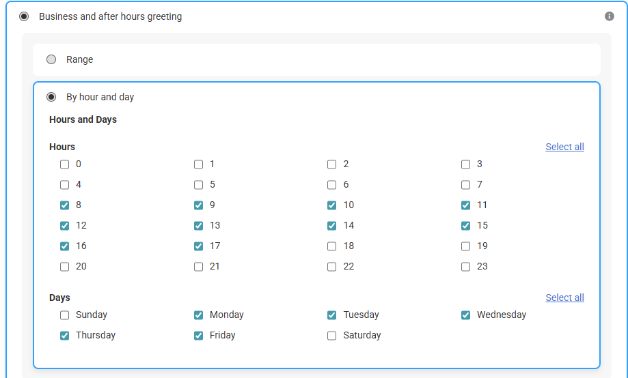The image size is (628, 378).
Task: Choose Business and after hours greeting radio
Action: point(24,16)
